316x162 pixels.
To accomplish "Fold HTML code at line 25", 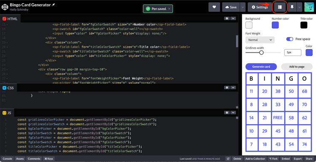I will pyautogui.click(x=7, y=69).
